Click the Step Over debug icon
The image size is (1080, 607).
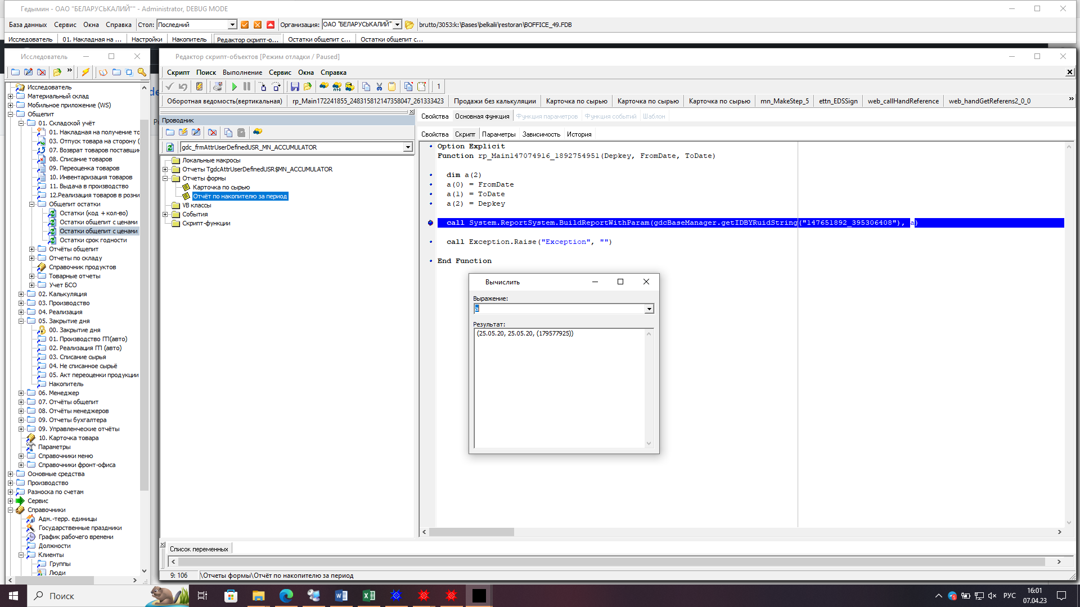pos(276,87)
